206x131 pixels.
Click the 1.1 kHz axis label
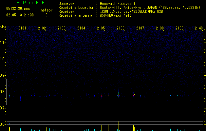click(x=3, y=43)
